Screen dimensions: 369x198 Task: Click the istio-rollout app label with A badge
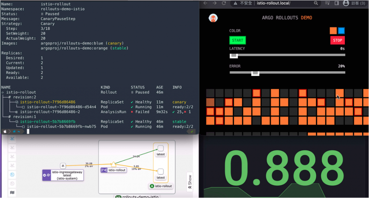161,186
